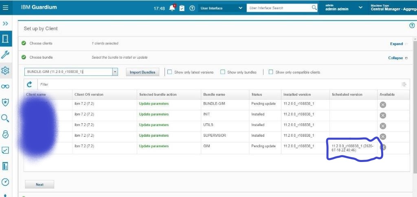The image size is (417, 197).
Task: Select the UTILS bundle name cell
Action: [208, 125]
